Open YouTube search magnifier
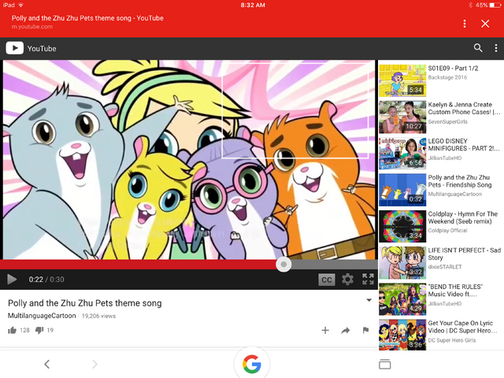 (478, 48)
